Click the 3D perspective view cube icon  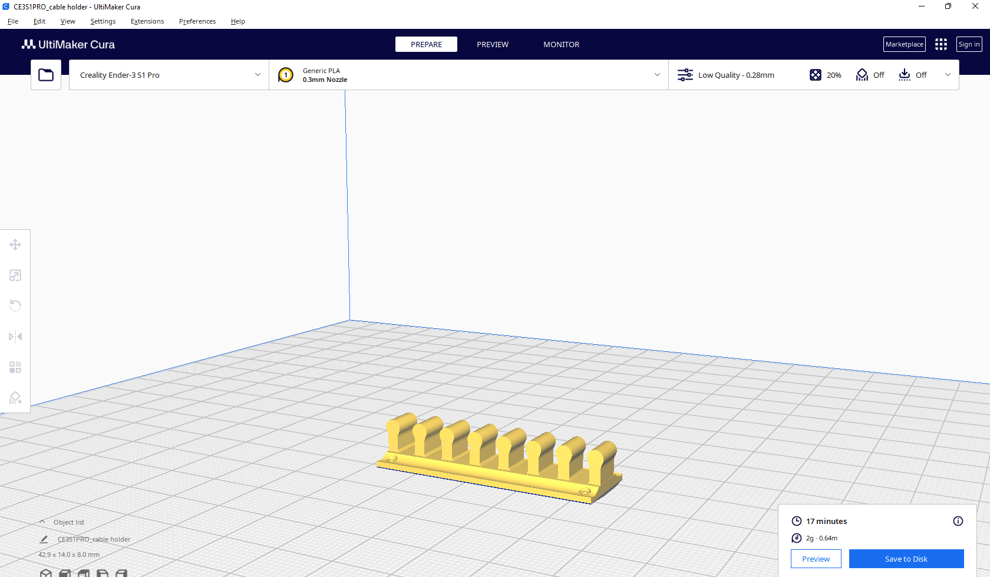tap(46, 573)
